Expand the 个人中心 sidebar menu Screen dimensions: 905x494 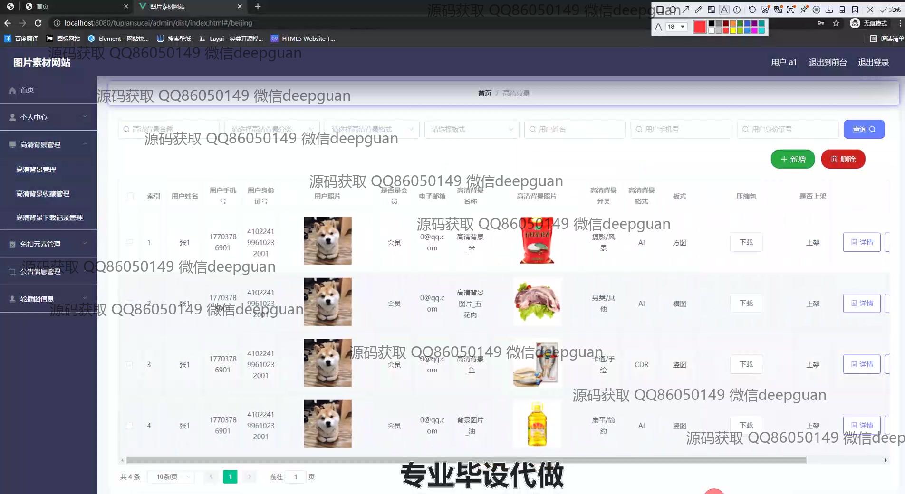[48, 117]
